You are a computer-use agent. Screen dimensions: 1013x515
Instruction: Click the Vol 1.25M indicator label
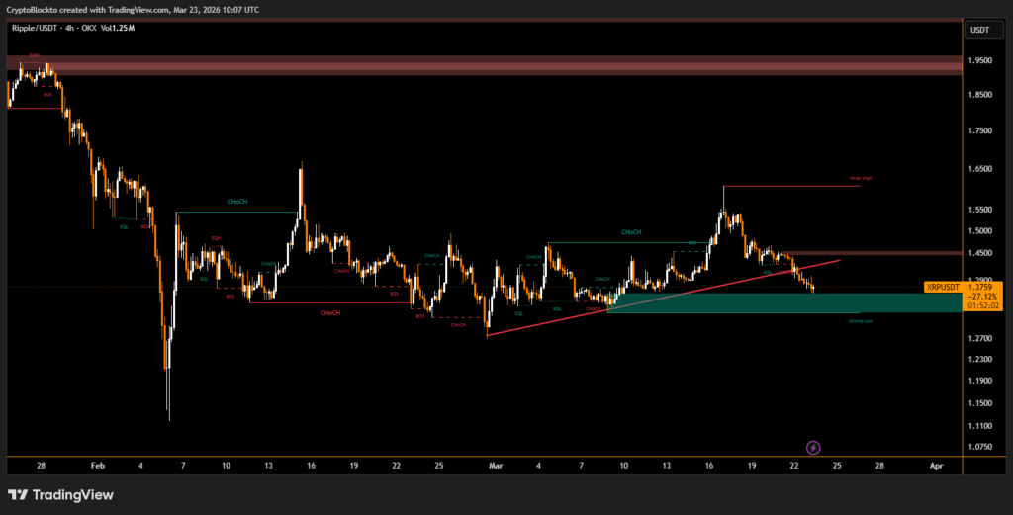(118, 27)
